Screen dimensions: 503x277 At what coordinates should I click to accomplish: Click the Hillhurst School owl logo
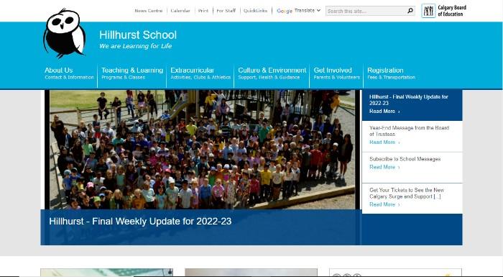tap(65, 33)
